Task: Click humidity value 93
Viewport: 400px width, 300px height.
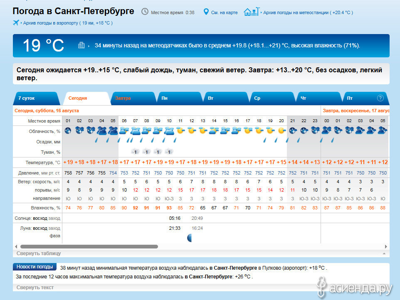Action: pos(169,208)
